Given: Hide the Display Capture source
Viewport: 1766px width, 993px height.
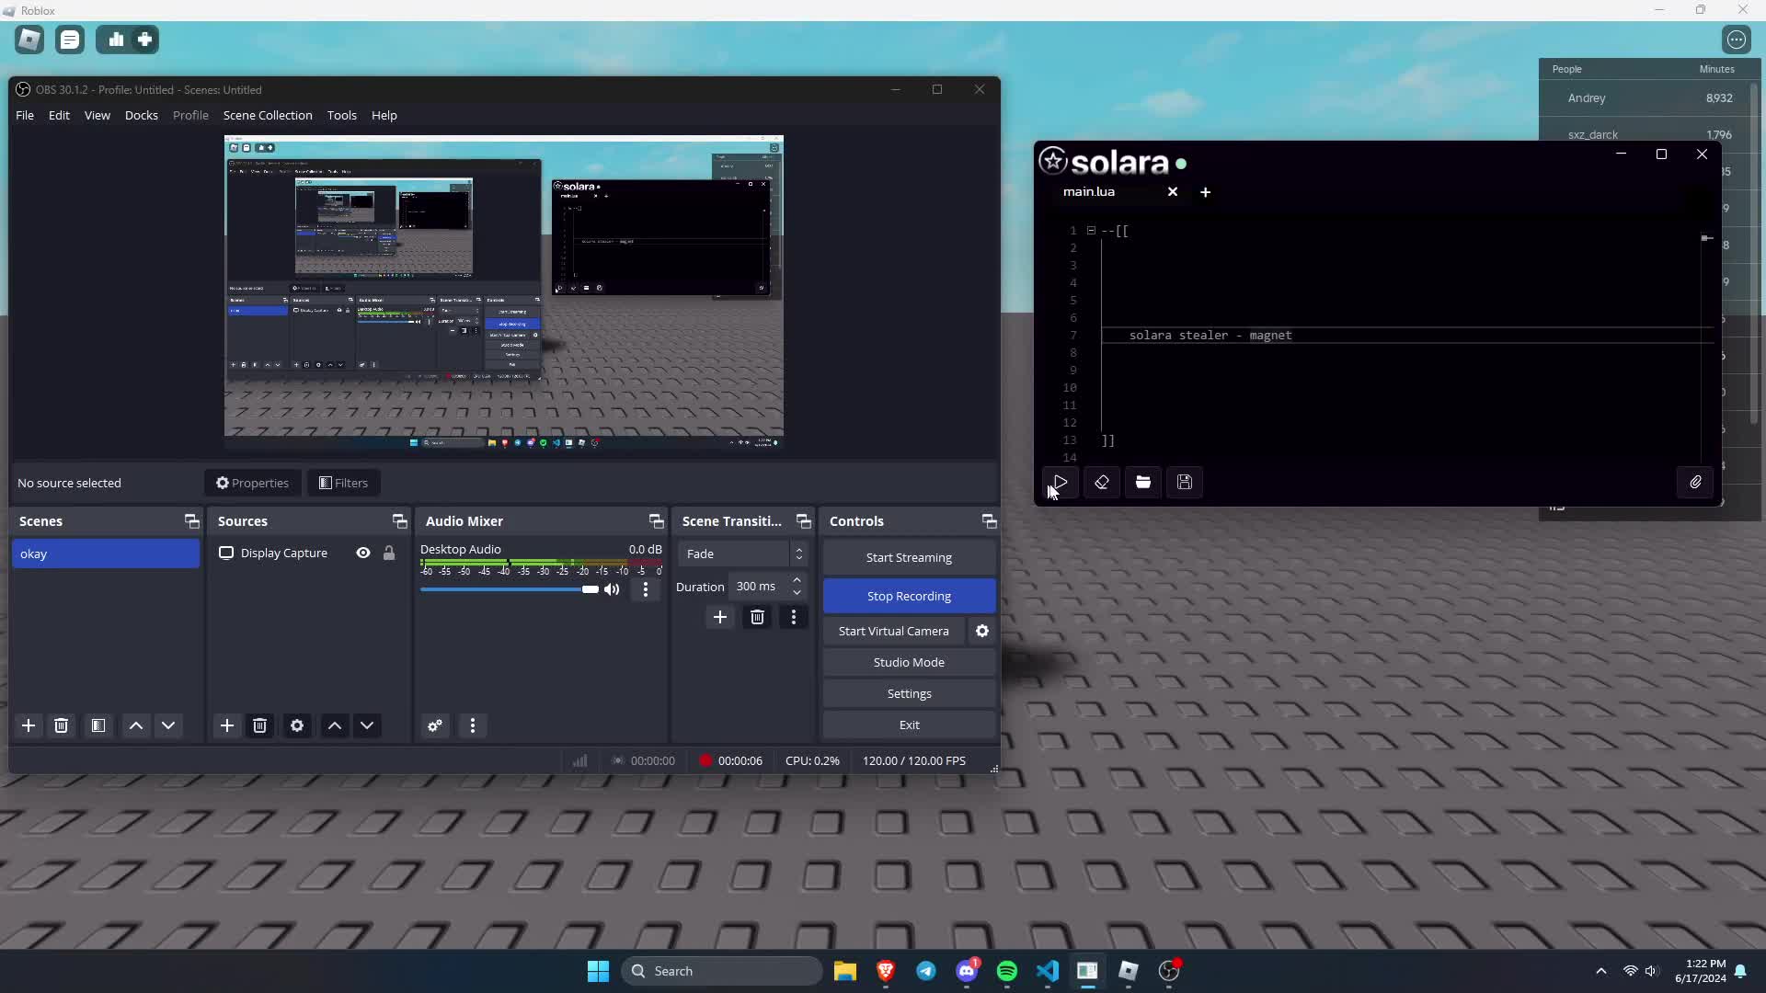Looking at the screenshot, I should click(x=362, y=553).
